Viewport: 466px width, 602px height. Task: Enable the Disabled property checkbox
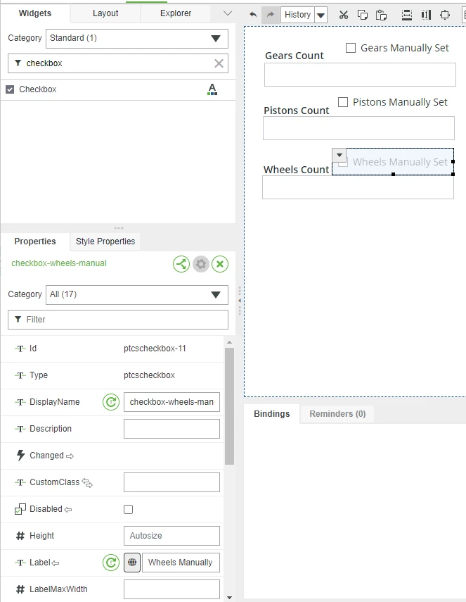tap(129, 510)
